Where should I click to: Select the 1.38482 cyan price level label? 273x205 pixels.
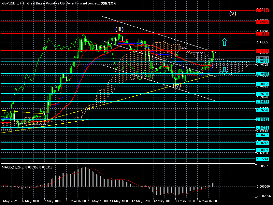click(262, 135)
